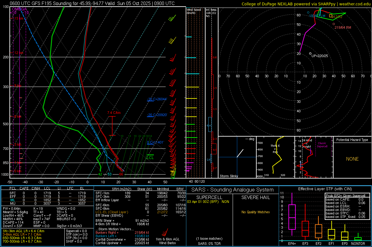This screenshot has width=372, height=247.
Task: Click the SARS: 0% TOR text
Action: 209,244
